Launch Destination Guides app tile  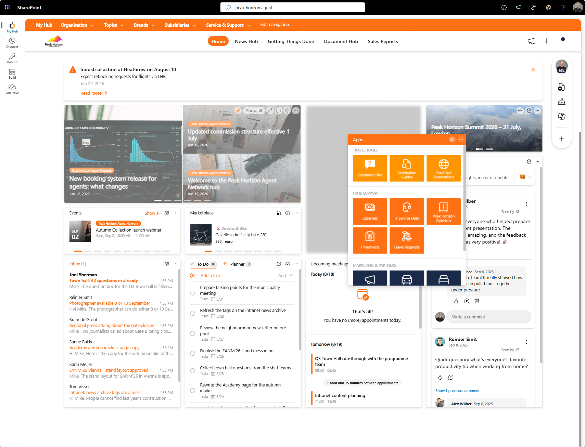point(407,168)
